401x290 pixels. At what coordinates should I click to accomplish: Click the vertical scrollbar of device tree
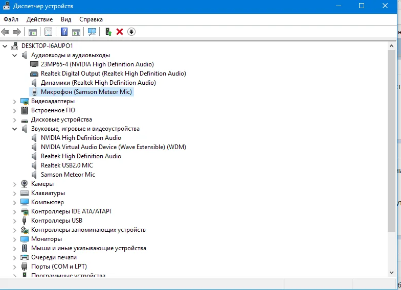[x=391, y=153]
